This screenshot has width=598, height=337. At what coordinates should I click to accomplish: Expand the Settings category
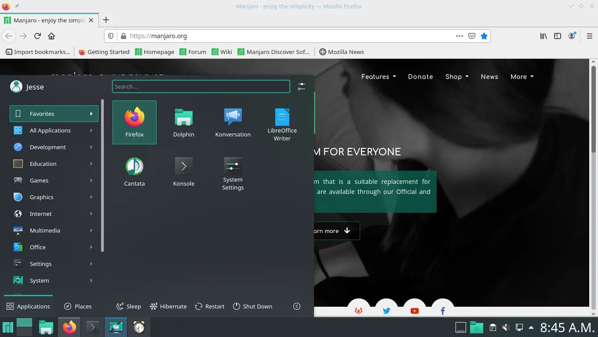(x=54, y=264)
